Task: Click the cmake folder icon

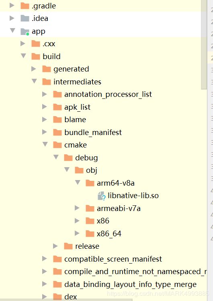Action: [57, 145]
